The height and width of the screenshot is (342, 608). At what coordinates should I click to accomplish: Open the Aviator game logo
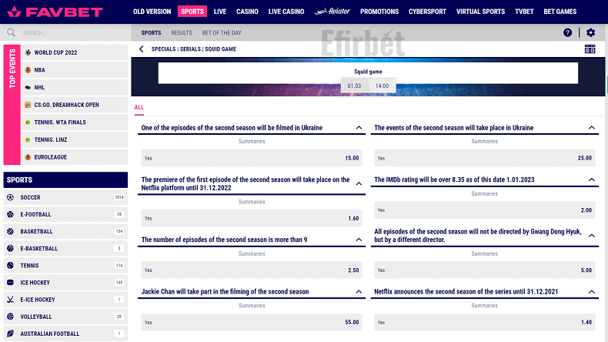click(332, 12)
